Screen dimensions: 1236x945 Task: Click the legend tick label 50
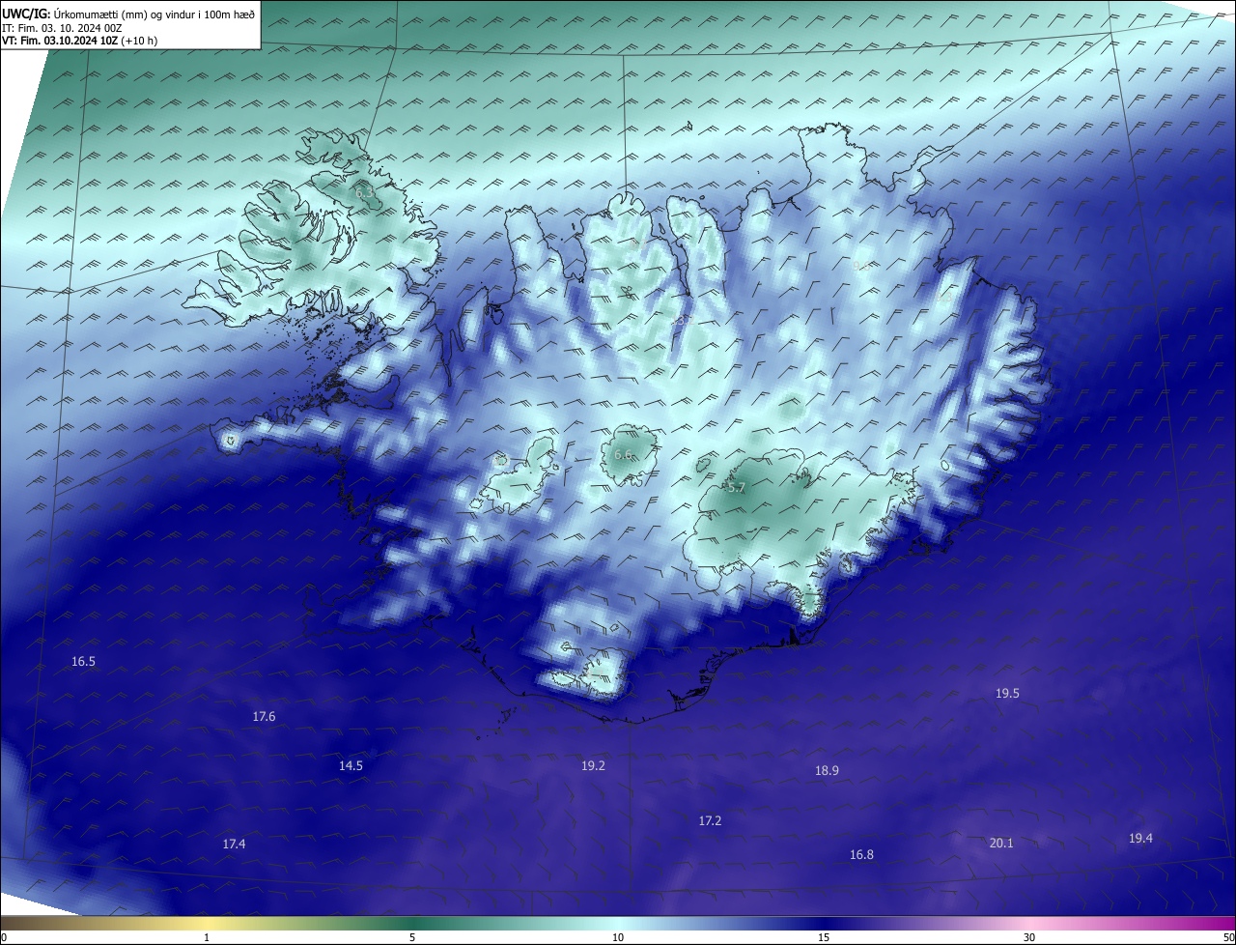click(1228, 937)
